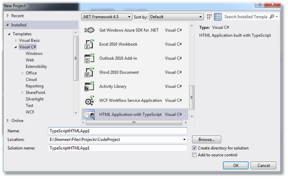Click the OK button
Screen dimensions: 288x179
coord(236,165)
